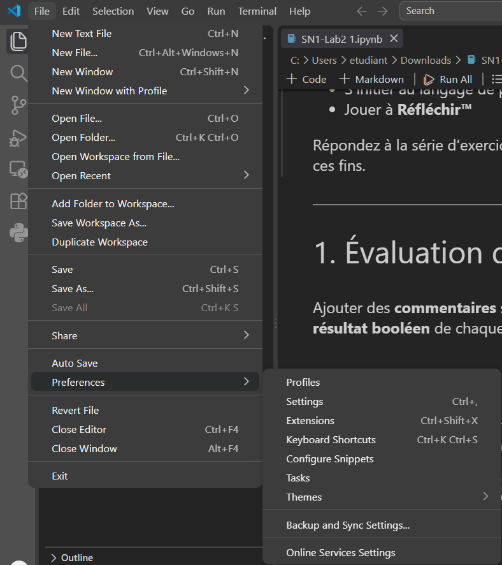This screenshot has height=565, width=502.
Task: Open the Go menu
Action: [x=187, y=11]
